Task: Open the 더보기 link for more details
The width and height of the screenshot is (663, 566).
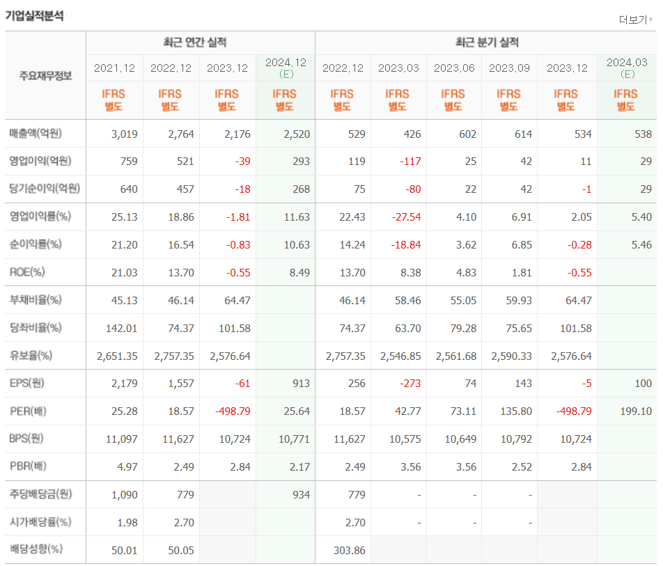Action: (636, 19)
